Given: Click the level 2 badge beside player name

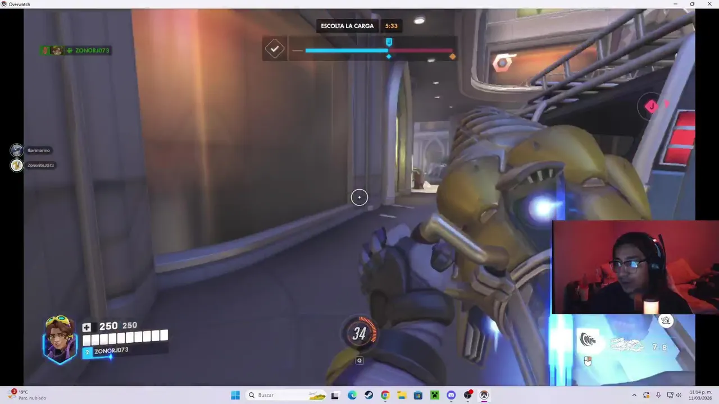Looking at the screenshot, I should pos(87,352).
